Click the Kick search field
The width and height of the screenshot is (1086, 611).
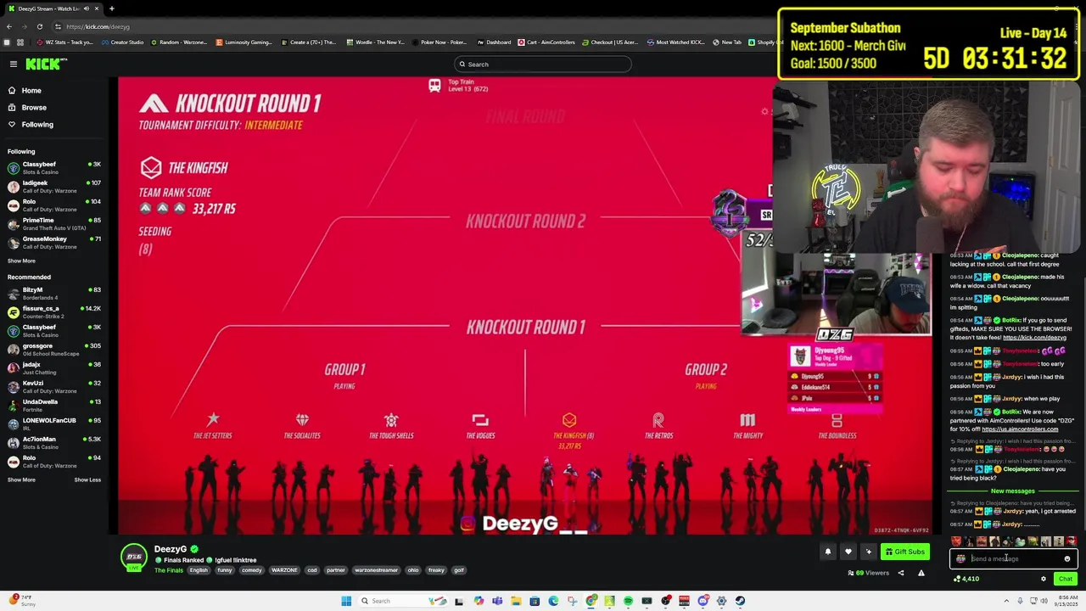pyautogui.click(x=543, y=64)
